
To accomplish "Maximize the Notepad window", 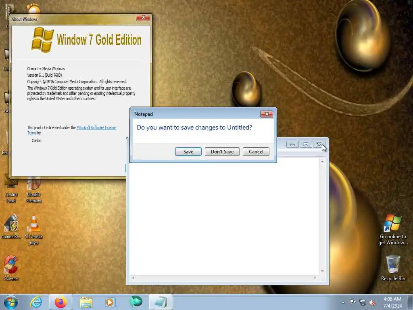I will point(306,145).
